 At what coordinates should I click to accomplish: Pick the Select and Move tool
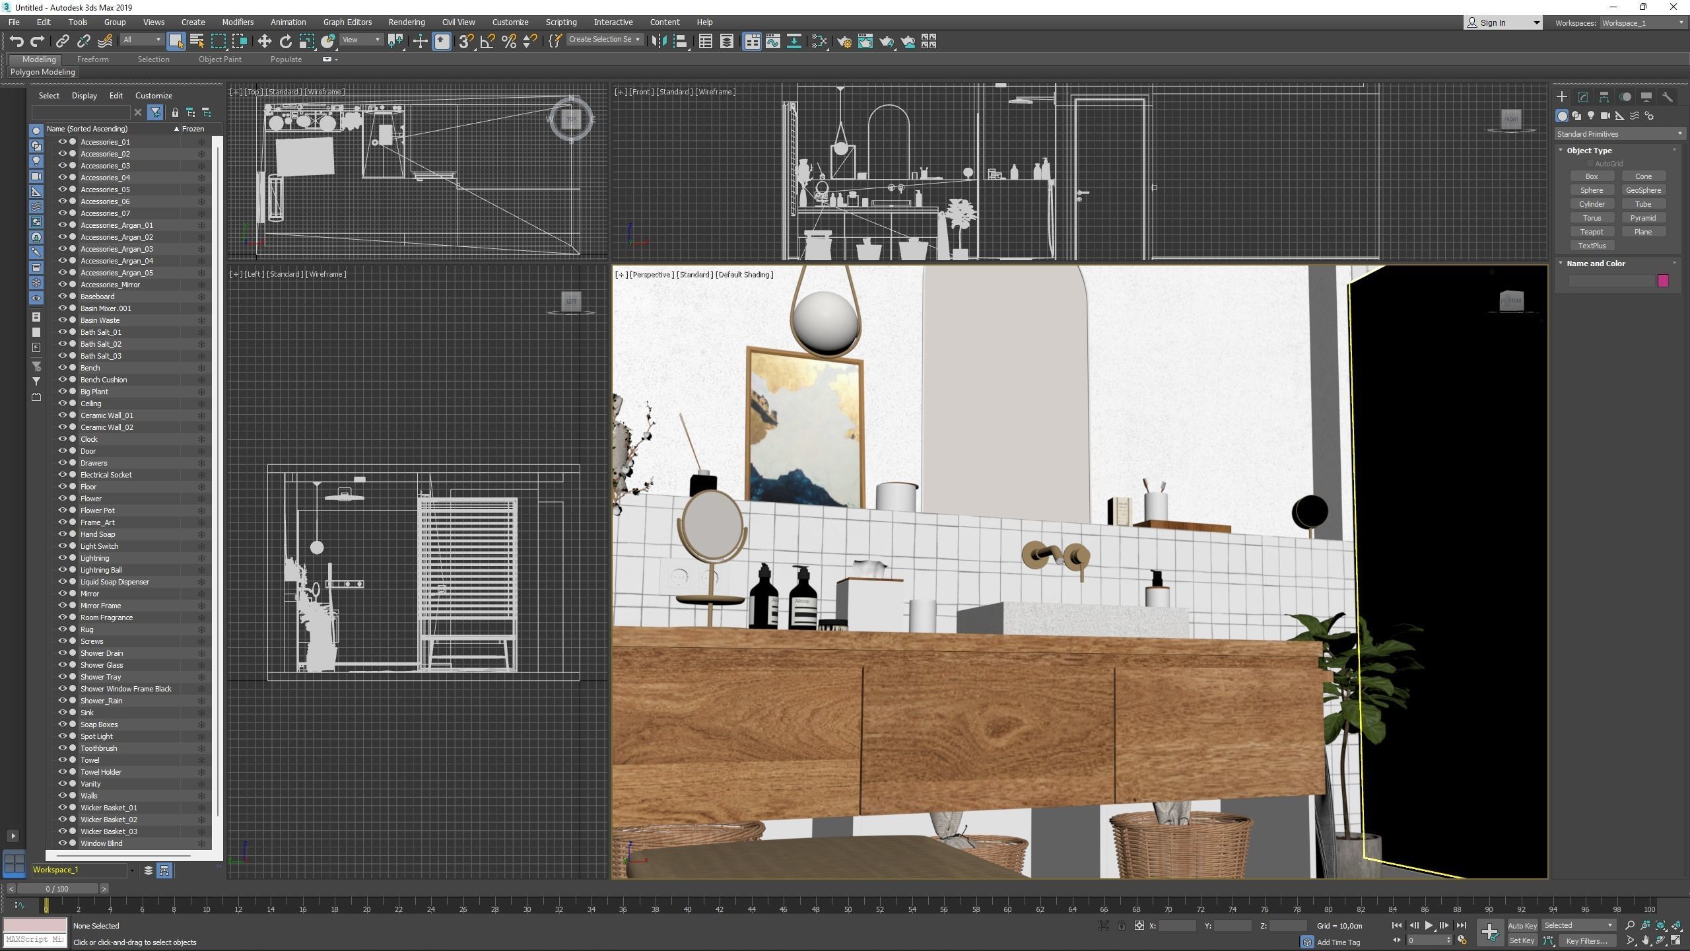[264, 42]
